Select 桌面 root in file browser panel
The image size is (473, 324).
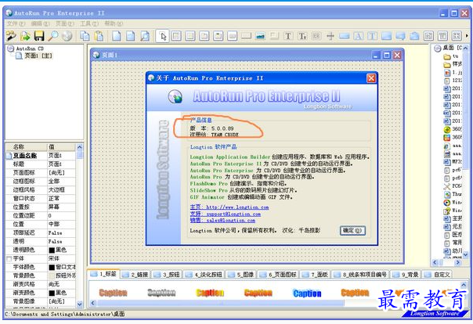pyautogui.click(x=448, y=48)
